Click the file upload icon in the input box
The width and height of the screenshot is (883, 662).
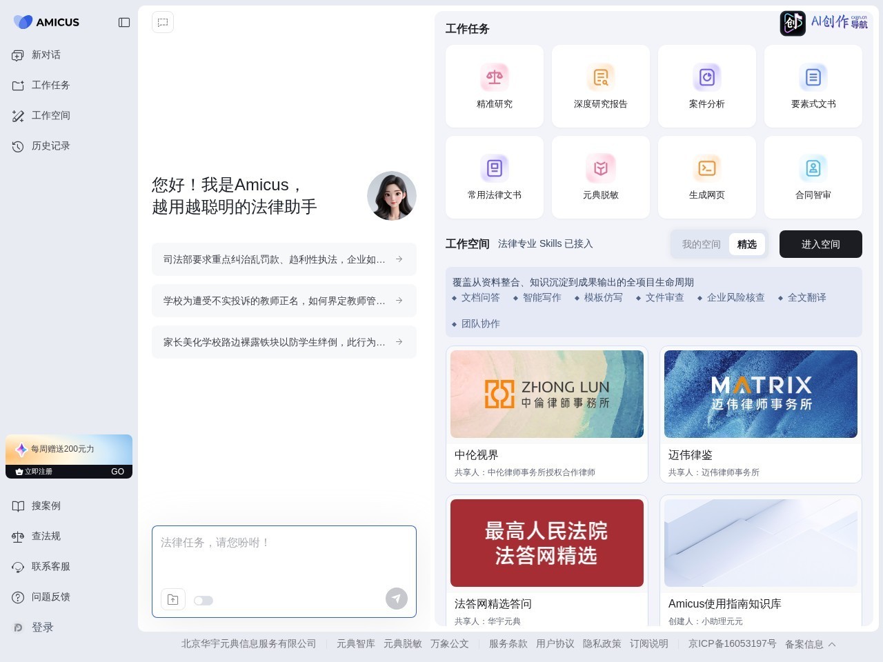(173, 599)
